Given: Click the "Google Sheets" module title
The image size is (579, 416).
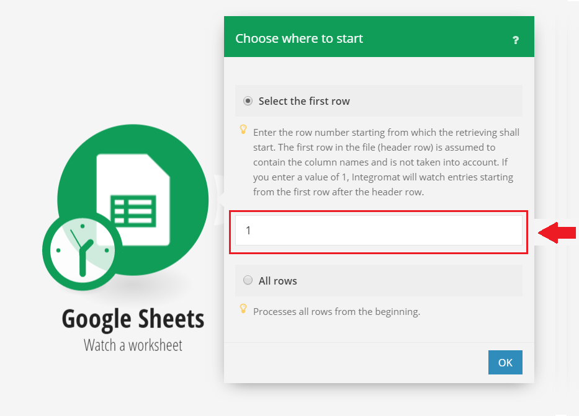Looking at the screenshot, I should [133, 319].
